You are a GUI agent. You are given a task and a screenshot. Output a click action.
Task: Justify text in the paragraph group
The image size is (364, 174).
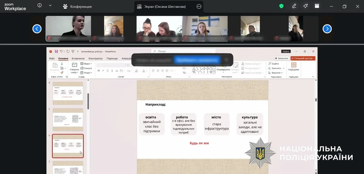[x=167, y=71]
